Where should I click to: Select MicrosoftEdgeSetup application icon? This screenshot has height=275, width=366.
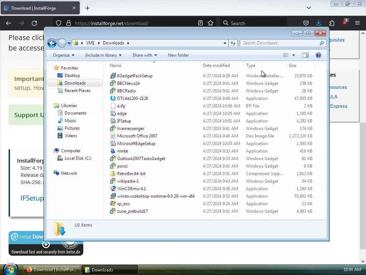coord(113,143)
